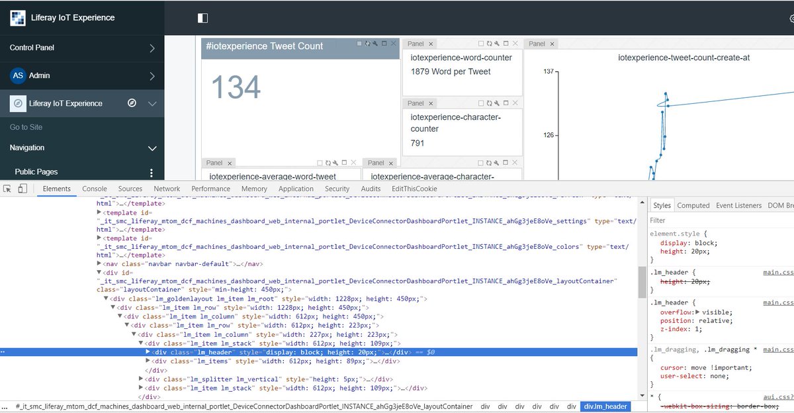Open main.css link beside .lm_header height rule

coord(778,272)
